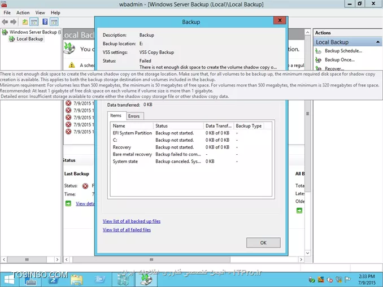Click the main pane horizontal scroll right arrow

pos(301,259)
